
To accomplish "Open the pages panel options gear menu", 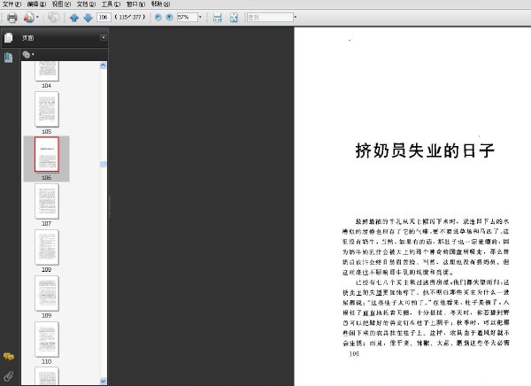I will tap(28, 54).
